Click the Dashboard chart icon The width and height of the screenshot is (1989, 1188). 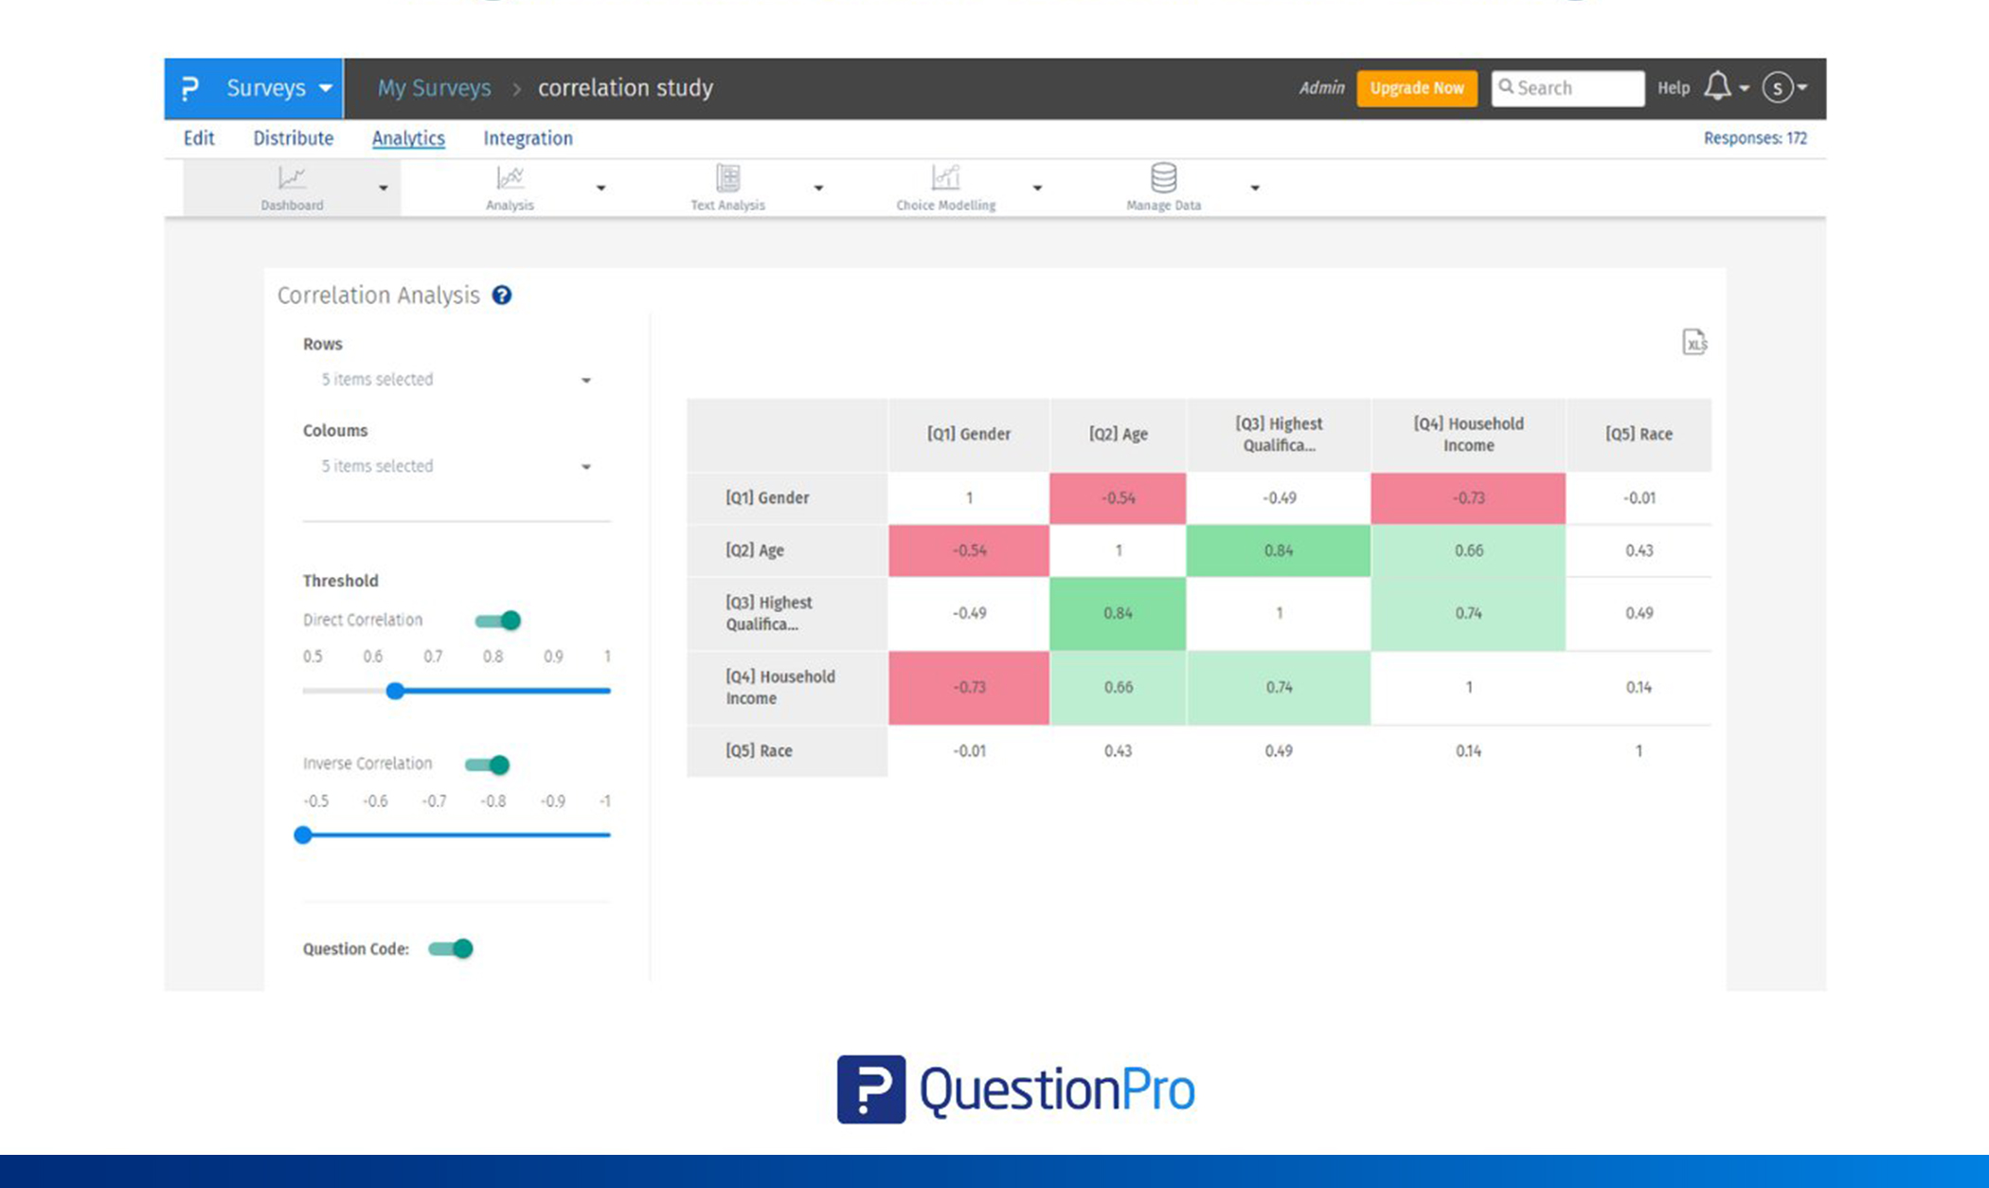(x=292, y=178)
